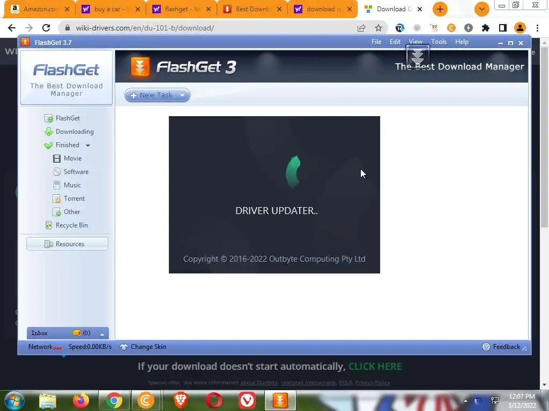Viewport: 549px width, 411px height.
Task: Click the tab search dropdown button
Action: pos(482,9)
